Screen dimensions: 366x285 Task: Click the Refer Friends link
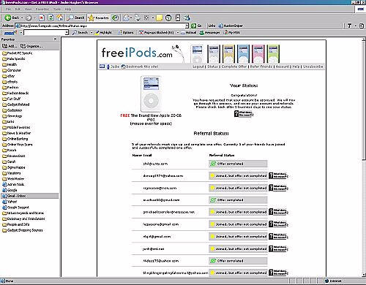click(x=261, y=66)
